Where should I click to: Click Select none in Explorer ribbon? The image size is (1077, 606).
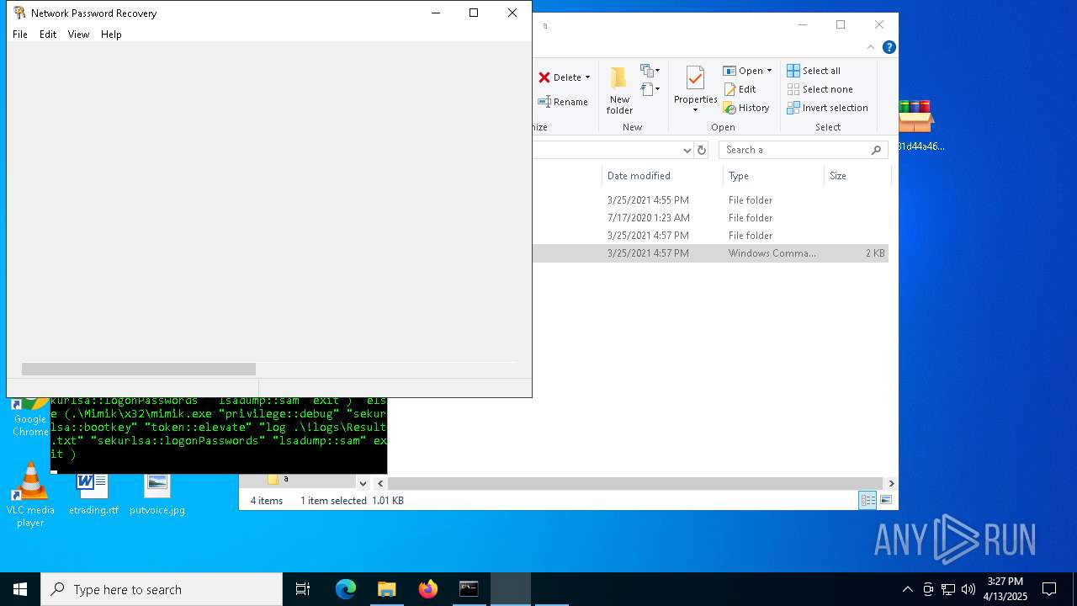click(x=820, y=89)
